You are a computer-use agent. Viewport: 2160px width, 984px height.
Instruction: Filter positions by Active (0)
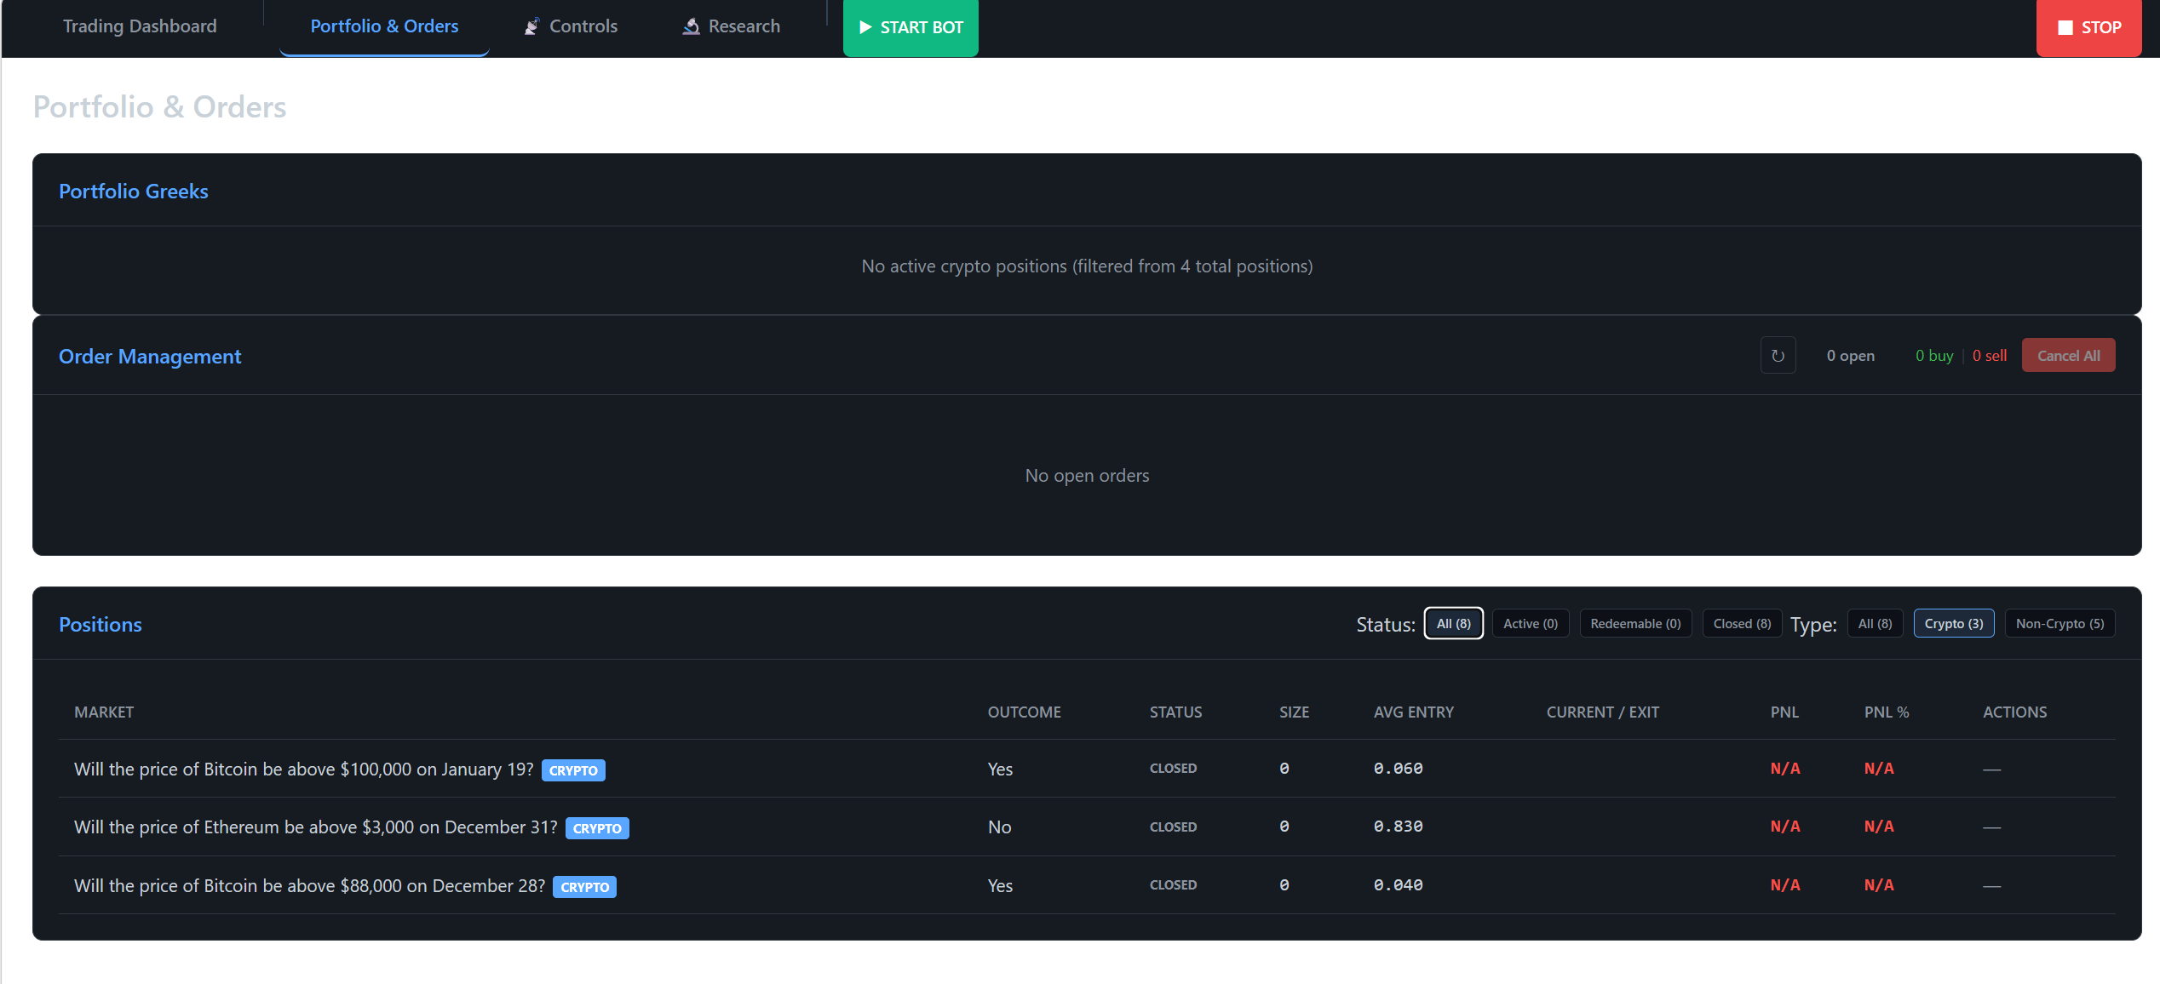[1530, 624]
